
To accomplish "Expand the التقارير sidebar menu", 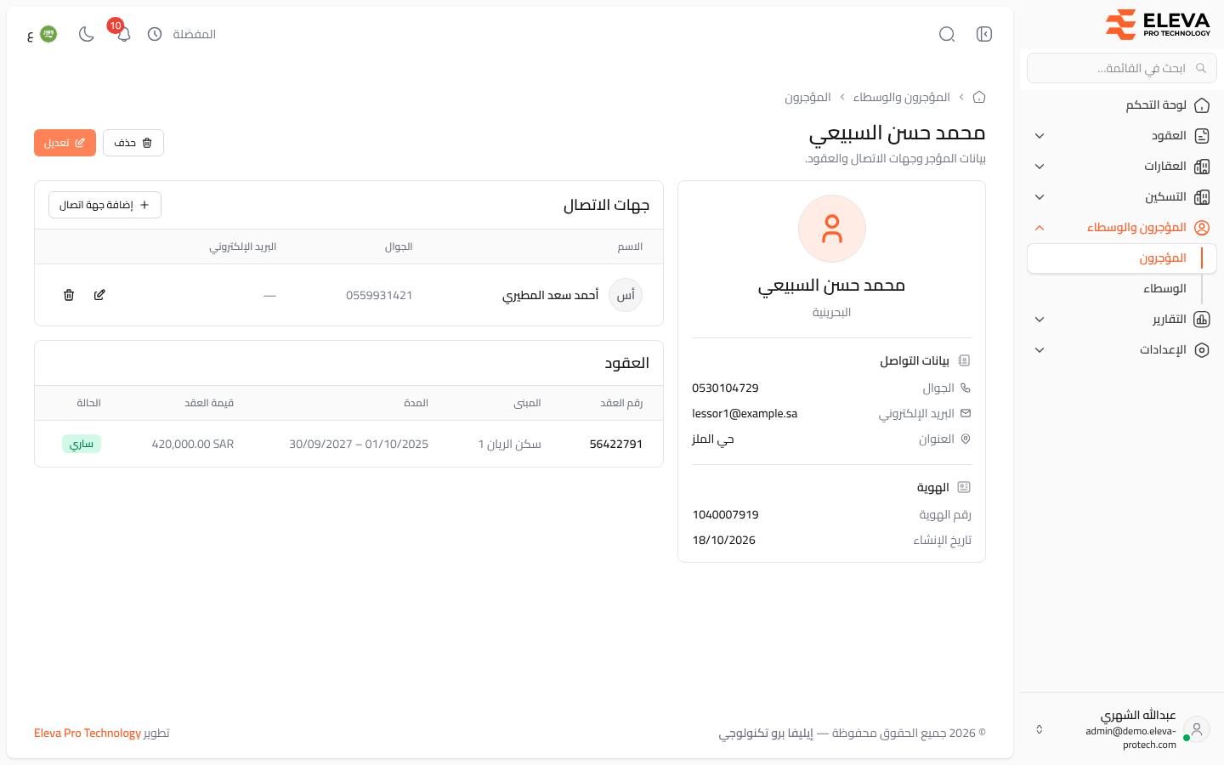I will click(1122, 320).
